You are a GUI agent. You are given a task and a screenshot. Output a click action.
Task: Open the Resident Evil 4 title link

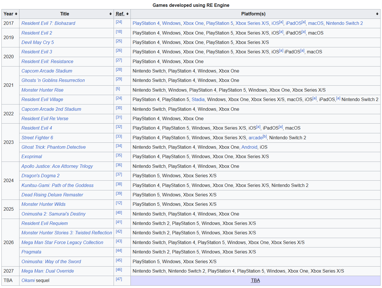[x=37, y=128]
